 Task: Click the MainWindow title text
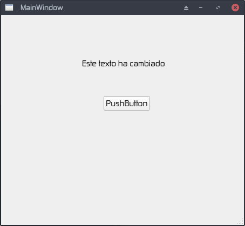[x=42, y=8]
